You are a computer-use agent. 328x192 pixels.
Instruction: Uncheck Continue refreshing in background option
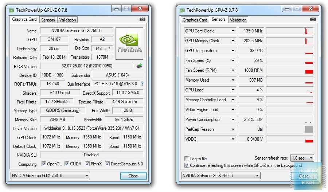(187, 165)
